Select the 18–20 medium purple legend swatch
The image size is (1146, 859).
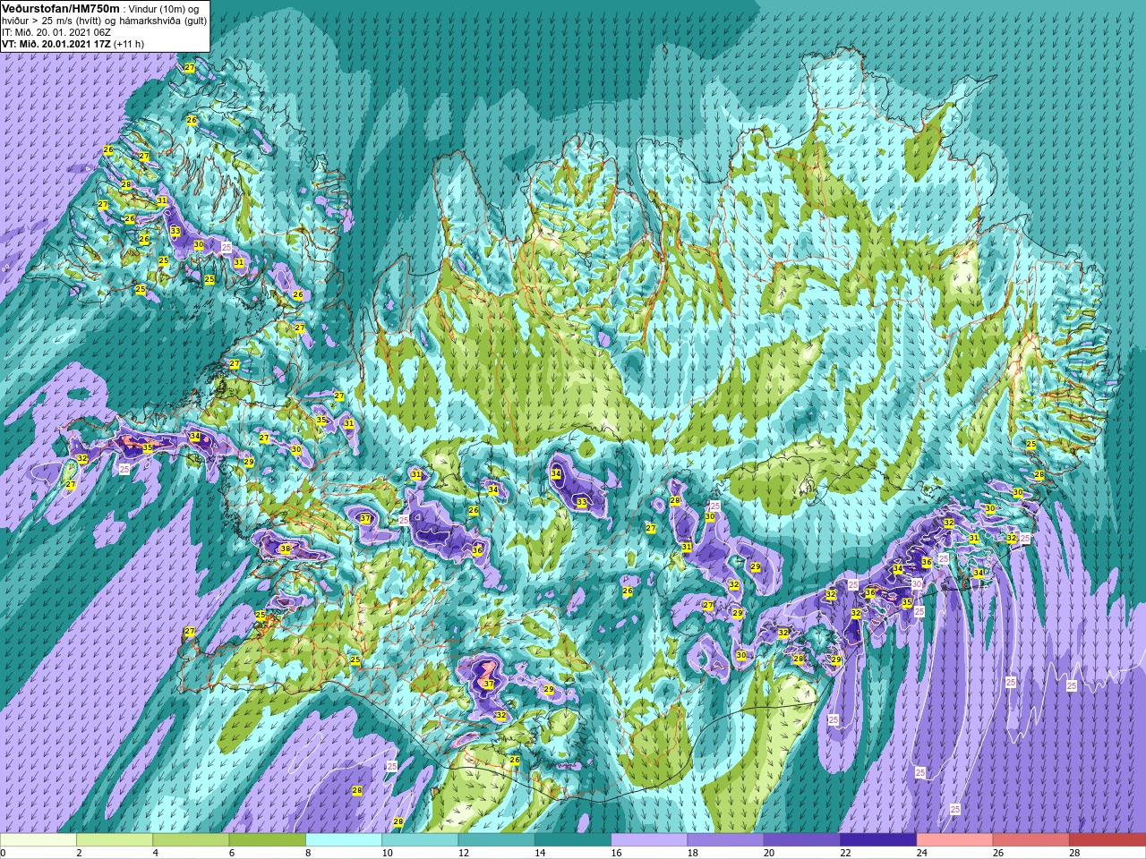726,840
